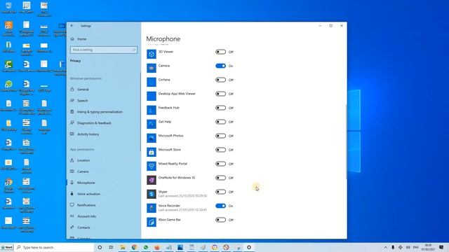449x252 pixels.
Task: Turn on the Skype microphone toggle
Action: [220, 192]
